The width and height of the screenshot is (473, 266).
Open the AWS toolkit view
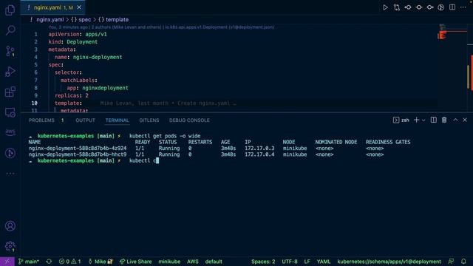pos(10,132)
